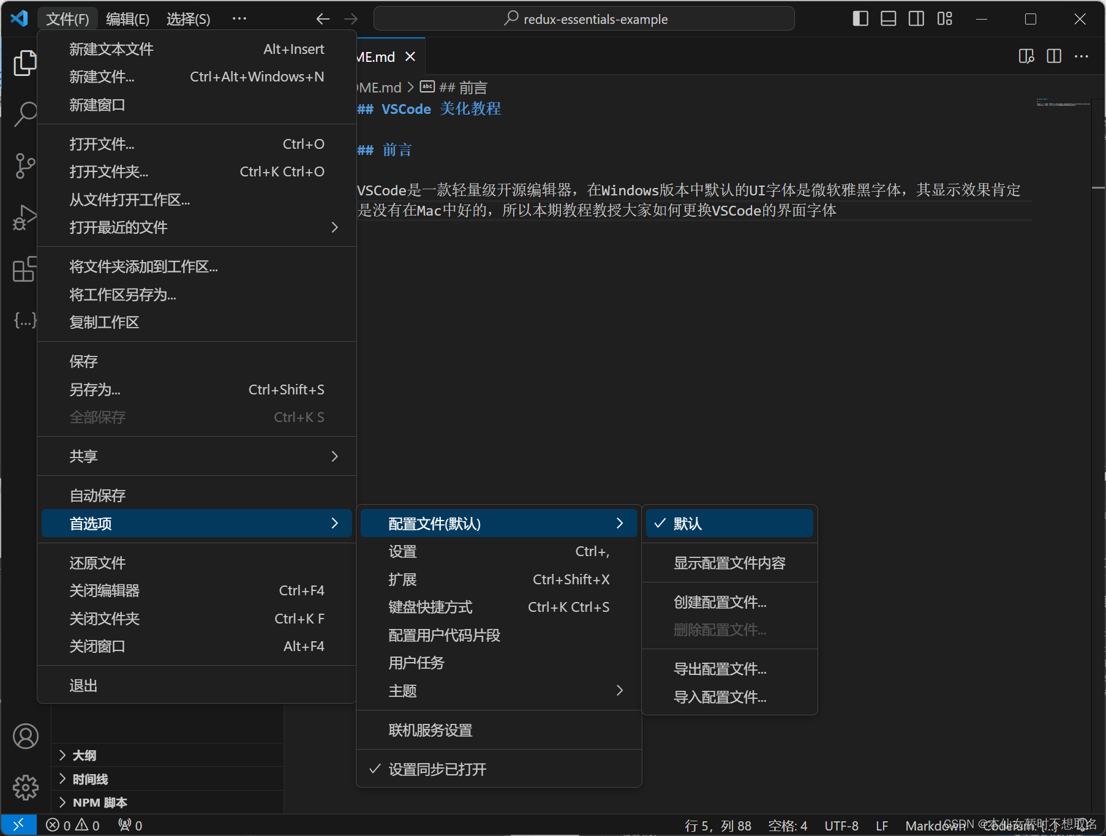
Task: Toggle 自动保存 in the file menu
Action: coord(97,495)
